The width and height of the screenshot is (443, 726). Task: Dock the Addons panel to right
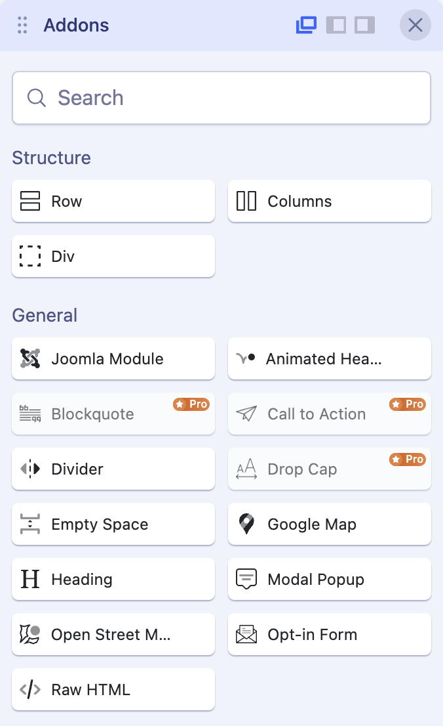coord(364,26)
